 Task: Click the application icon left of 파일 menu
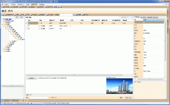point(3,5)
